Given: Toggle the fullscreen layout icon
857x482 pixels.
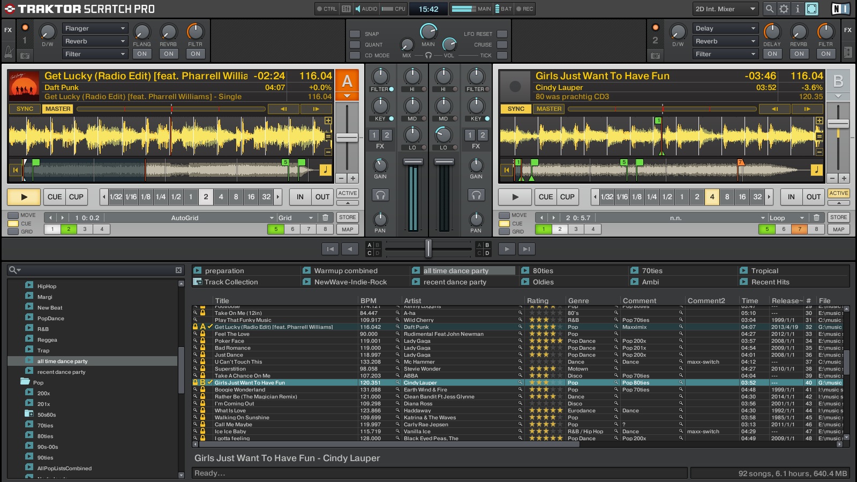Looking at the screenshot, I should tap(812, 9).
